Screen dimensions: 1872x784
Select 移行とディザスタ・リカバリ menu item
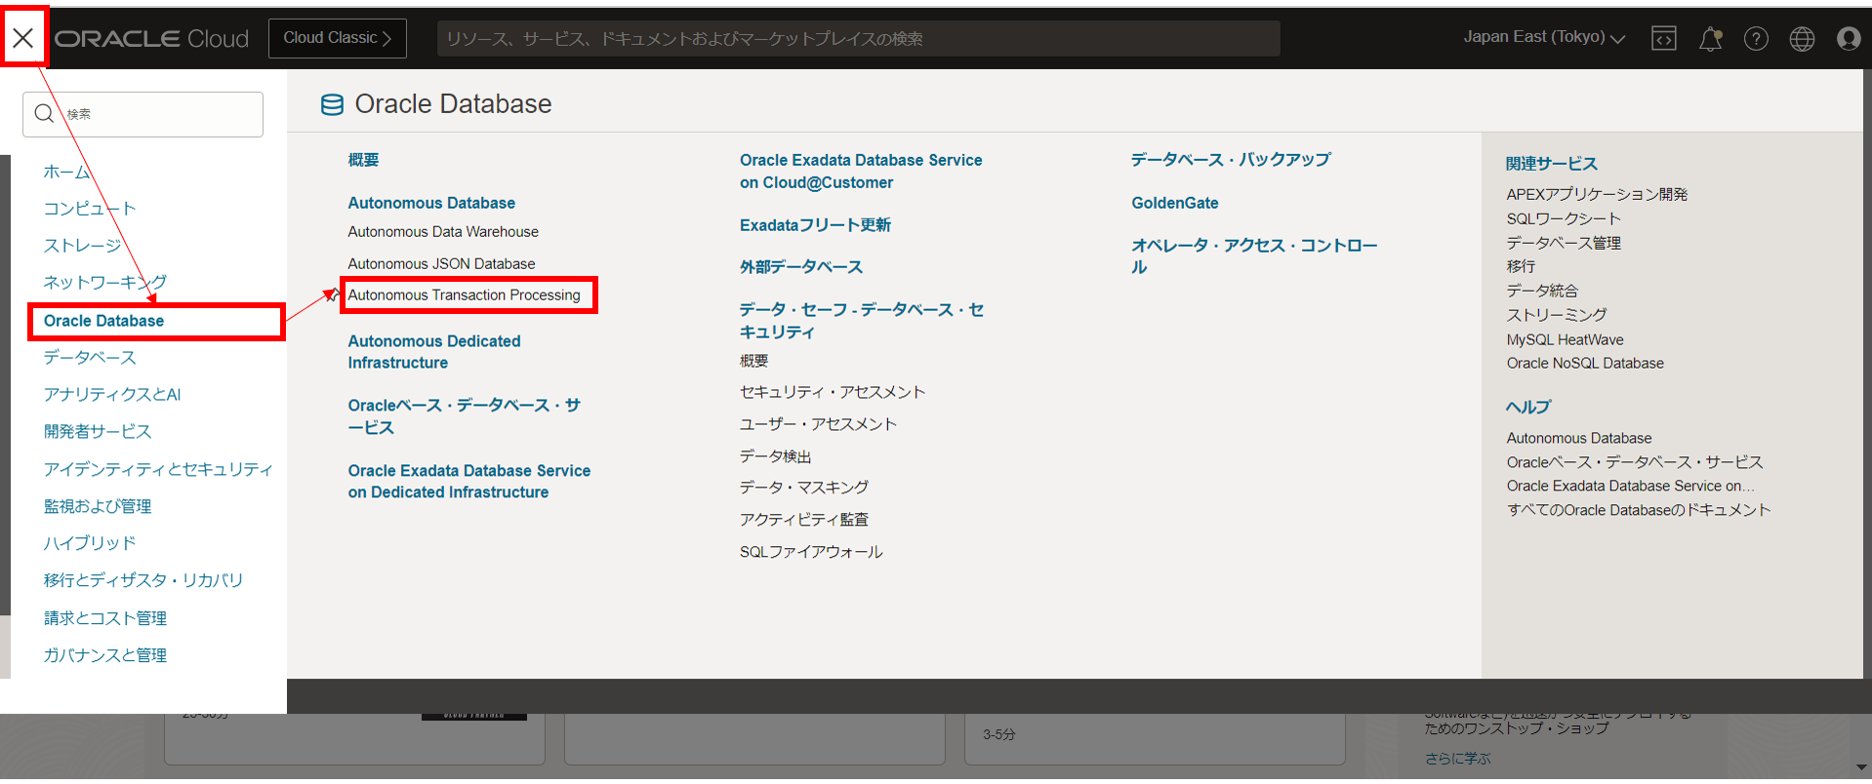[143, 580]
